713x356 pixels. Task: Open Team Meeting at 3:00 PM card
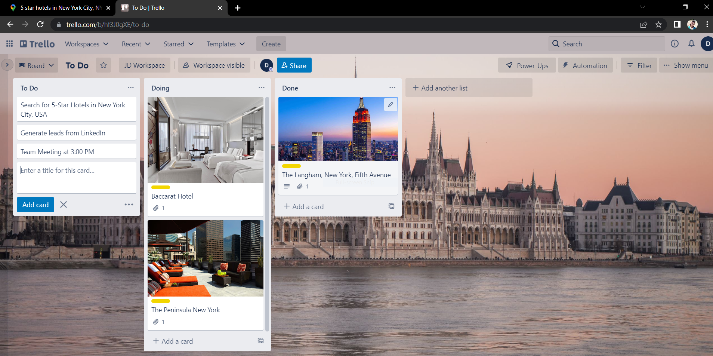[x=77, y=151]
